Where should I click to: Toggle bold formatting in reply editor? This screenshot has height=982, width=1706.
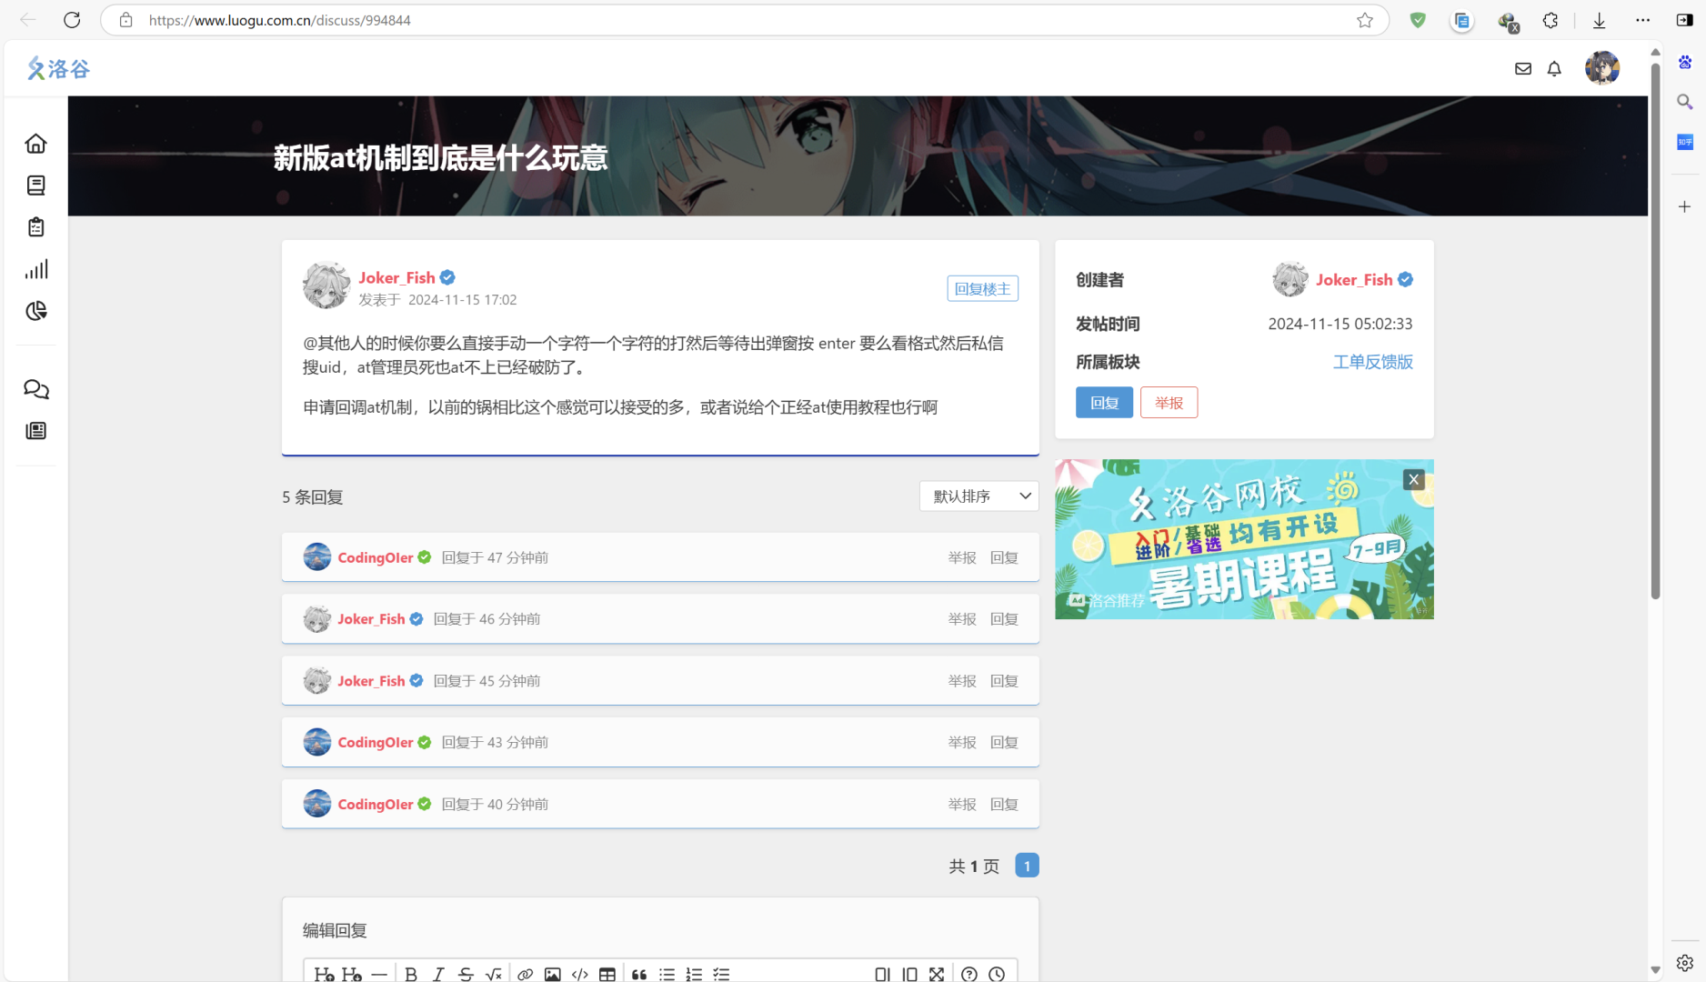[411, 974]
